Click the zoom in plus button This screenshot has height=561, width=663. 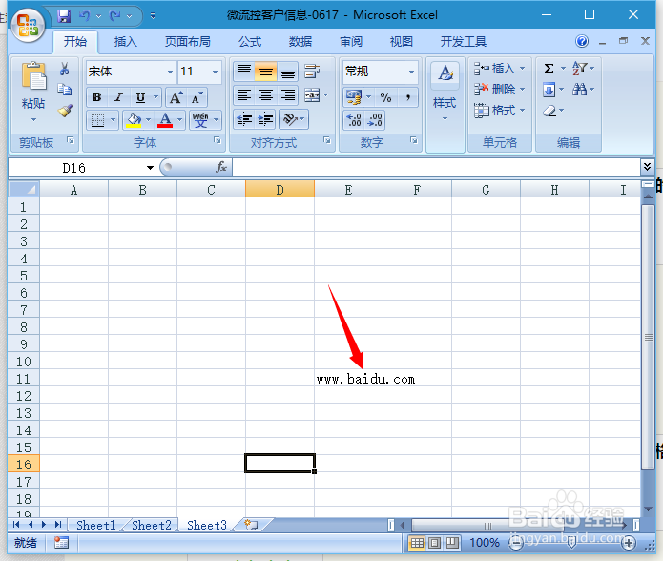(629, 543)
